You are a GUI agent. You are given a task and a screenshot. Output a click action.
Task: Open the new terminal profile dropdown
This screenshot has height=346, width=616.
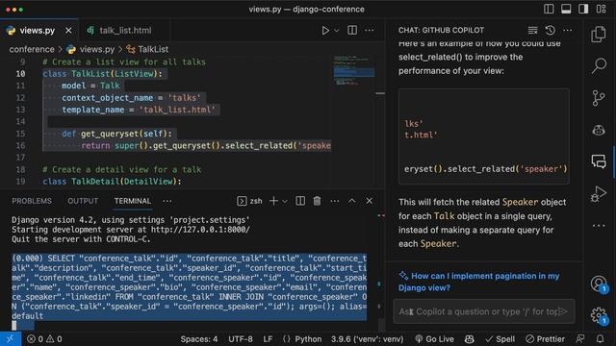click(x=285, y=201)
